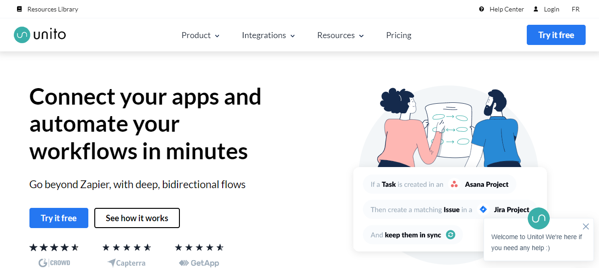Click the Login link

(552, 9)
